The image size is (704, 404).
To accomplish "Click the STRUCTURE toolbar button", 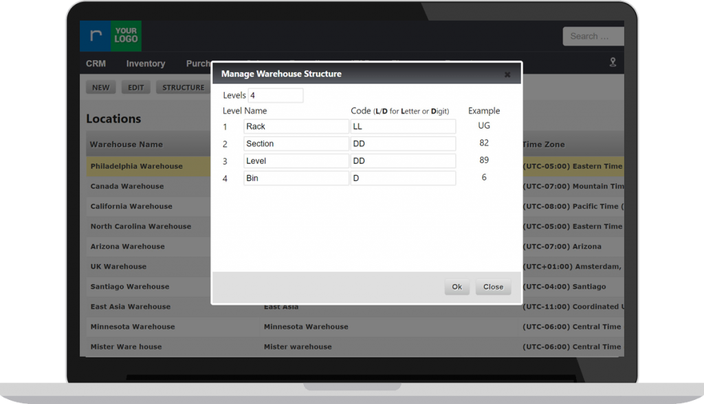I will (x=183, y=88).
